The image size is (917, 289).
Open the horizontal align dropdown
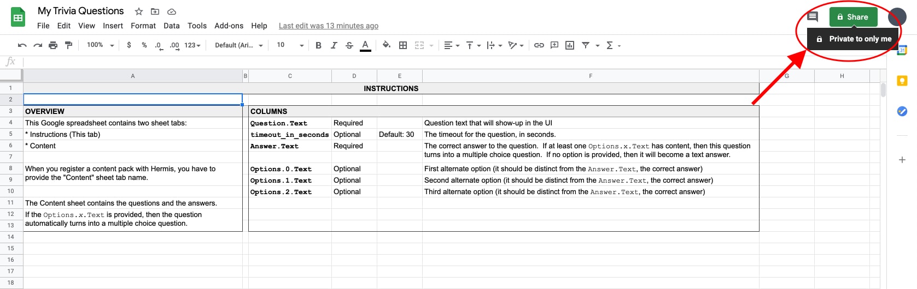pos(451,45)
